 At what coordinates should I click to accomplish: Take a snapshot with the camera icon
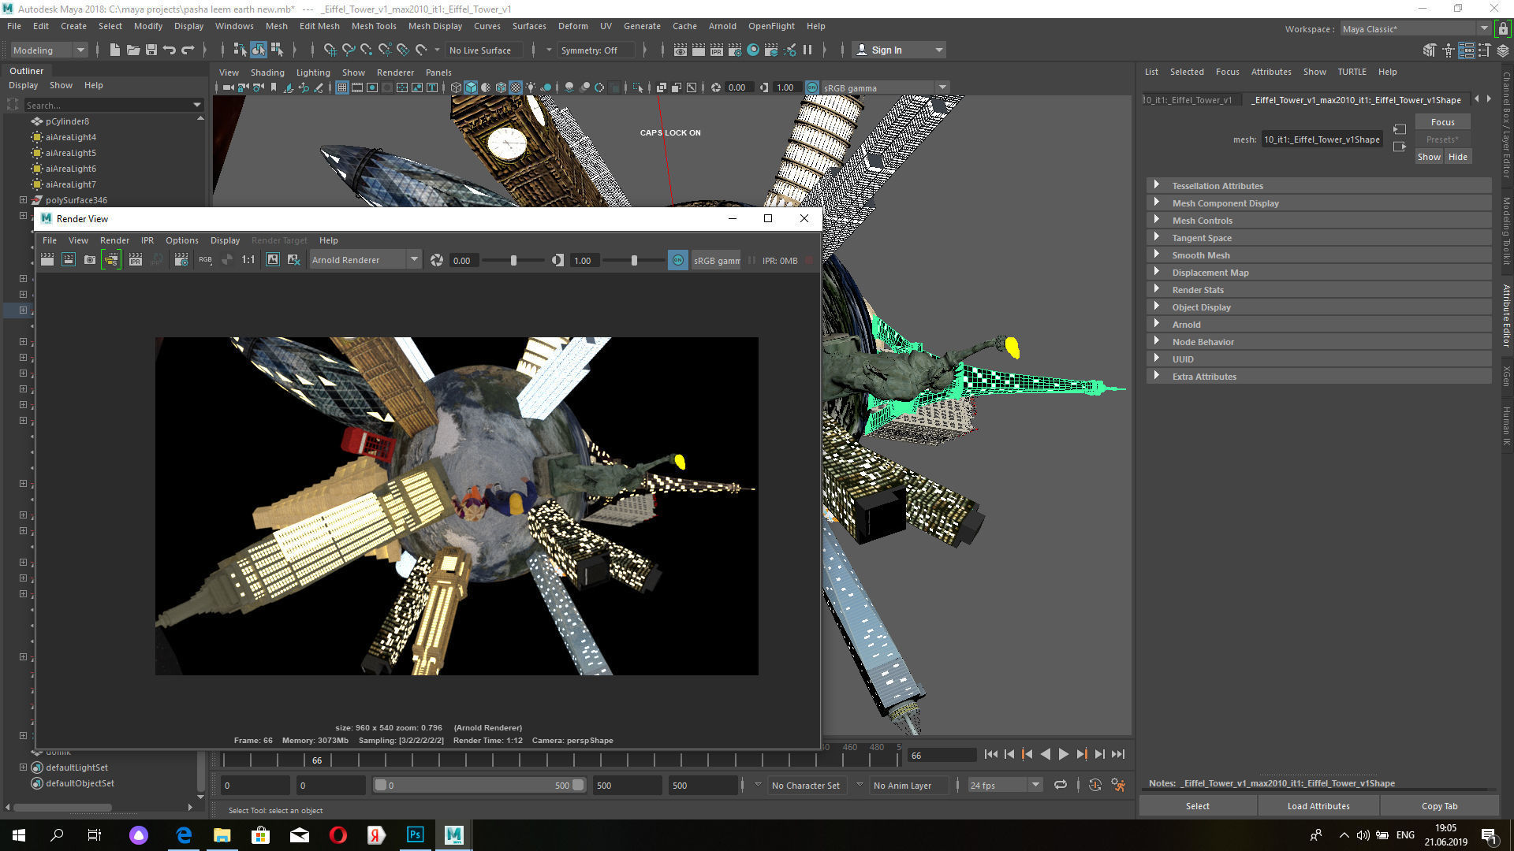point(90,260)
